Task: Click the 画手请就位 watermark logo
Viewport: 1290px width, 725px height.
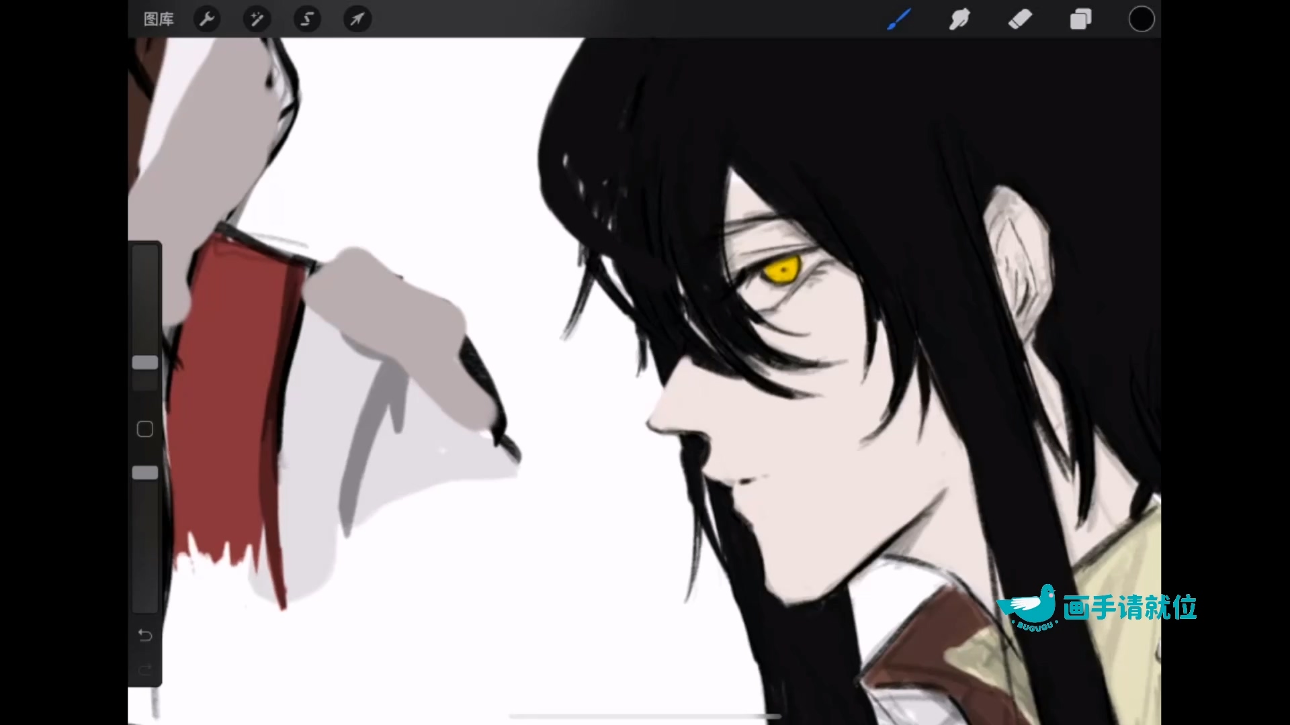Action: 1097,608
